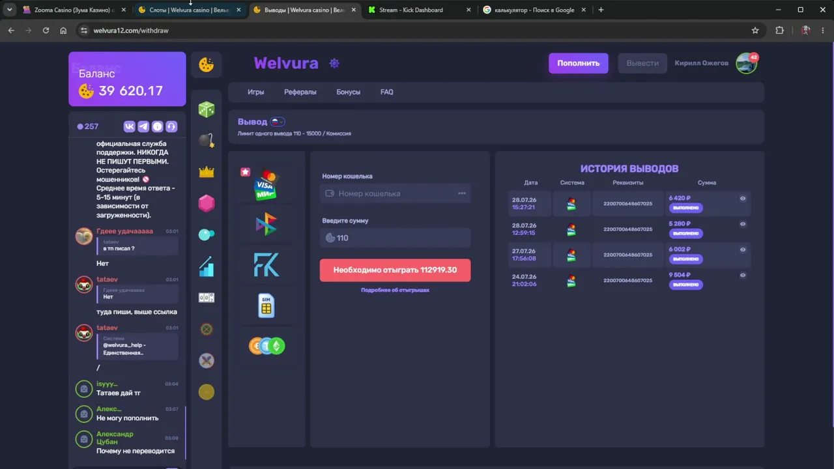Click into the Номер кошелька field
Viewport: 834px width, 469px height.
(x=395, y=193)
